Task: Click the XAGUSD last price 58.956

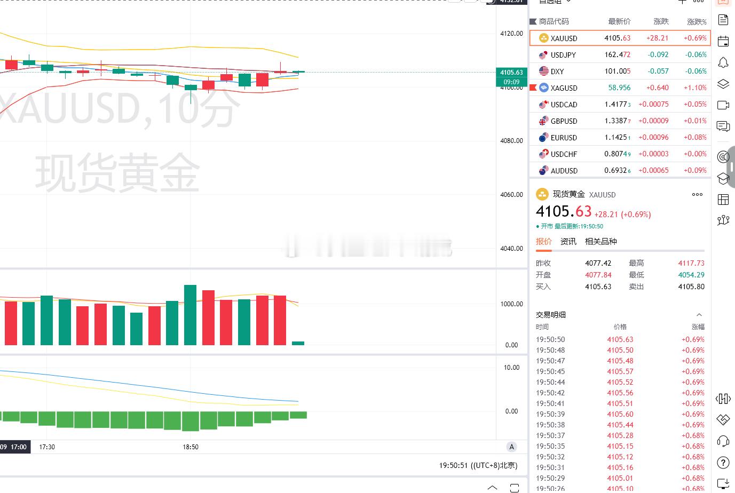Action: click(x=619, y=88)
